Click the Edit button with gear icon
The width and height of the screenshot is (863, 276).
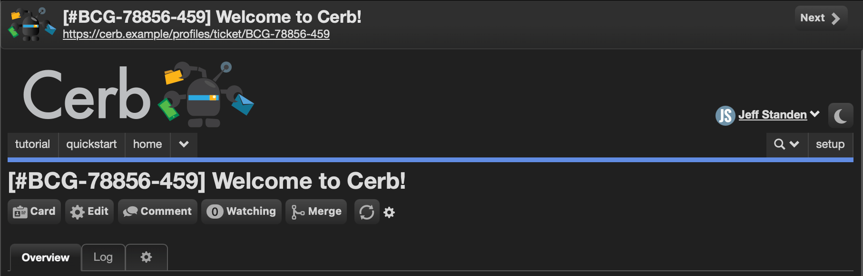coord(89,212)
